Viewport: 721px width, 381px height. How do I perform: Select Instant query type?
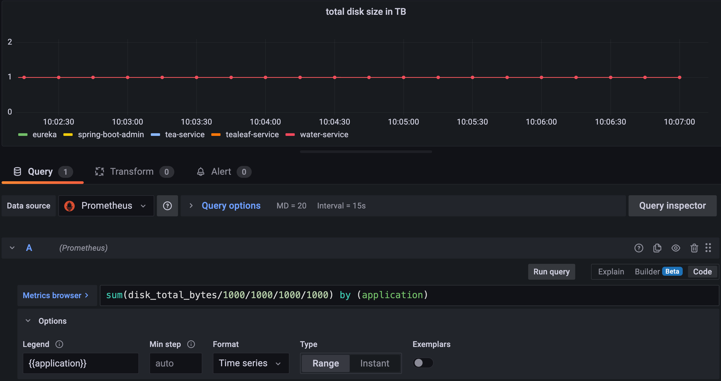(x=374, y=363)
